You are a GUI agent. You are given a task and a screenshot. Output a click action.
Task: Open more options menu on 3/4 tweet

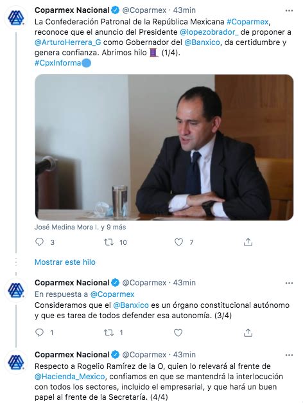[289, 283]
